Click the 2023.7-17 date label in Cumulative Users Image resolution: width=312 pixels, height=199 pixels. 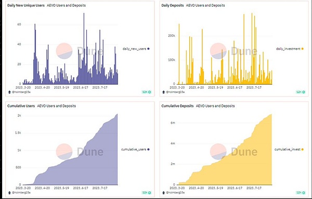(x=100, y=188)
